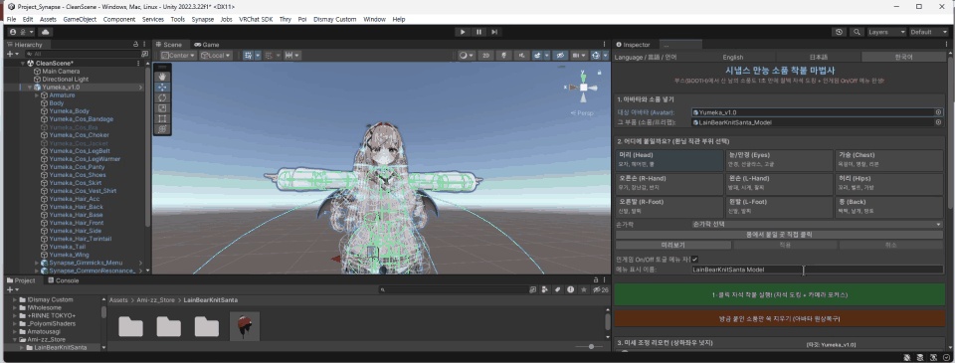Click the orange-brown 지우기 remove button
The width and height of the screenshot is (955, 363).
click(x=780, y=318)
